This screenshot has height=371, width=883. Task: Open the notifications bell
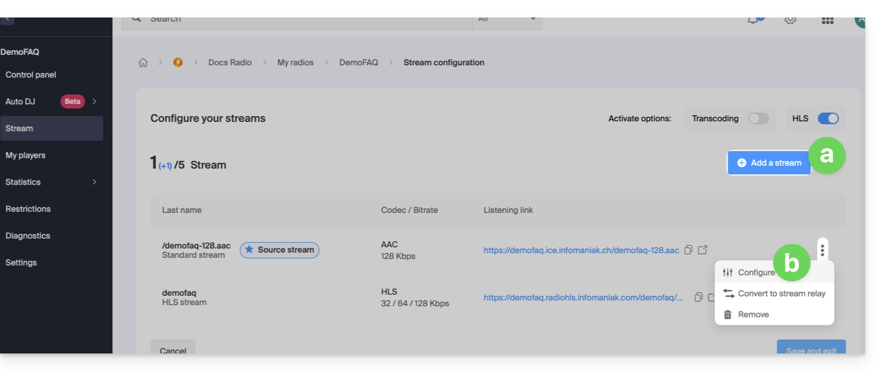753,20
